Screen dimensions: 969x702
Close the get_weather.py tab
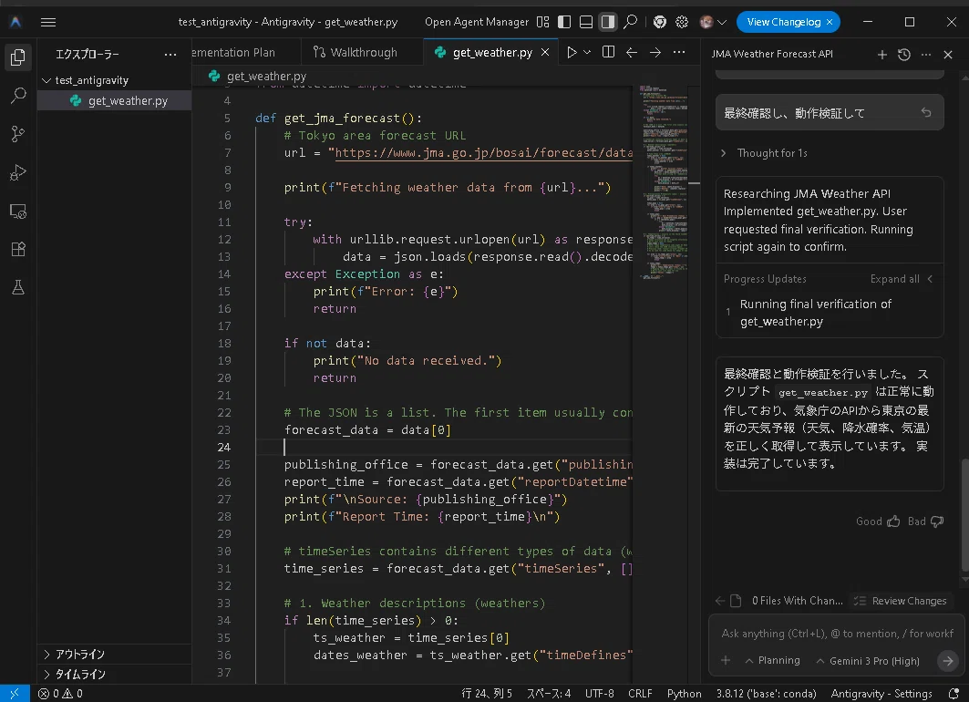click(x=545, y=53)
